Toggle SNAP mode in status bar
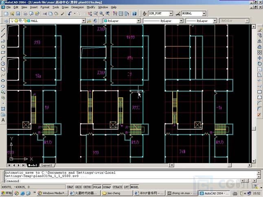The height and width of the screenshot is (197, 263). (x=70, y=187)
